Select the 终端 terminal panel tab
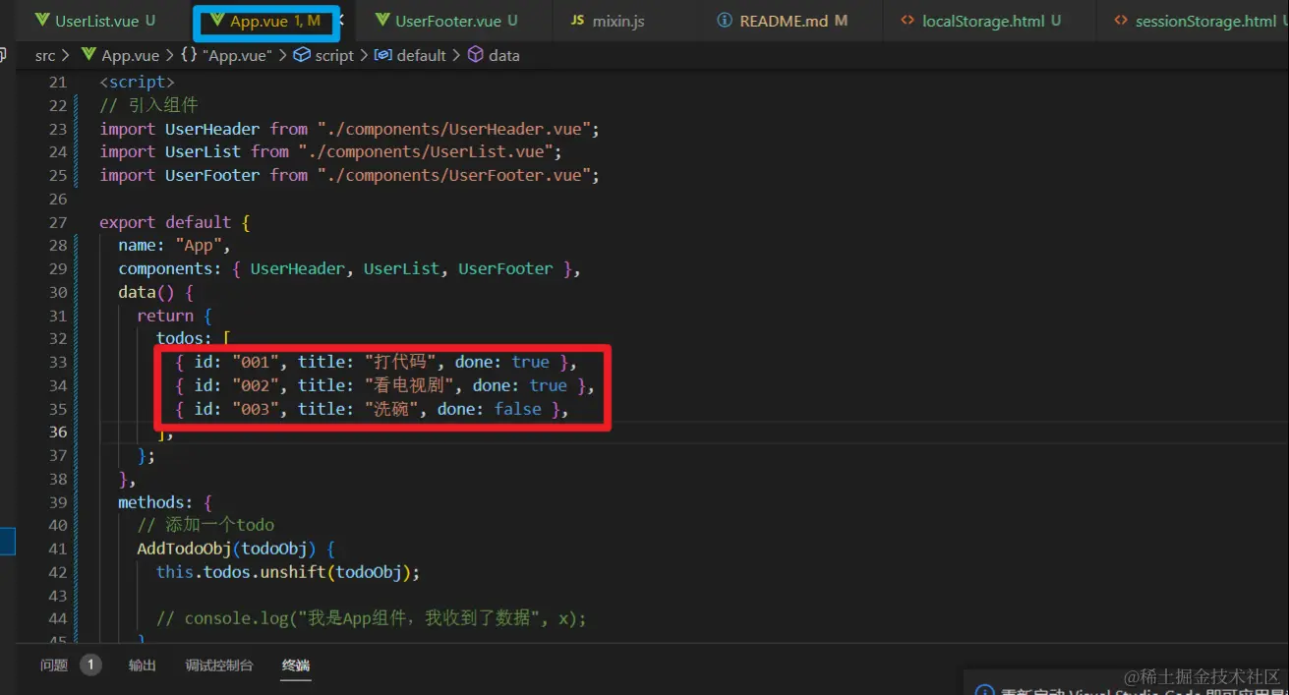Screen dimensions: 1289x695 click(x=296, y=666)
